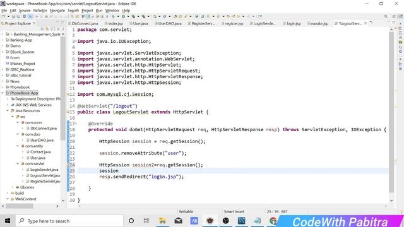Switch to the RegisterServ... editor tab
The image size is (404, 227).
(x=201, y=23)
